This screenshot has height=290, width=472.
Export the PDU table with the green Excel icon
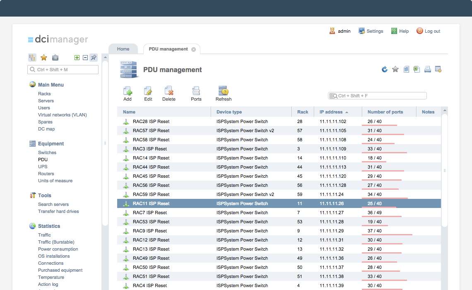pyautogui.click(x=417, y=70)
